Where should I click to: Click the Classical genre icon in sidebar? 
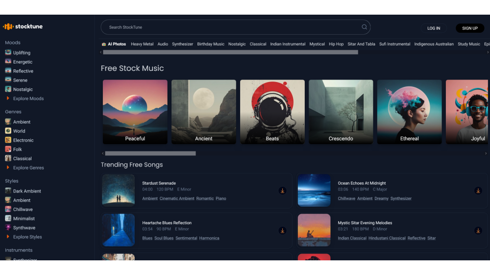[x=8, y=158]
